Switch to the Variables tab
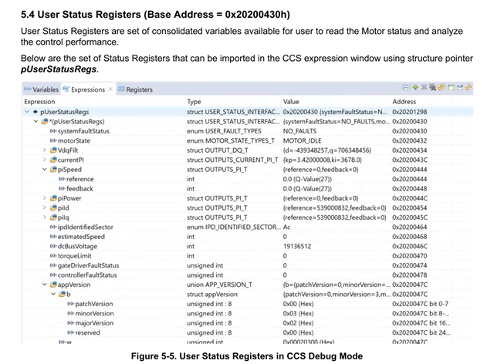 42,89
